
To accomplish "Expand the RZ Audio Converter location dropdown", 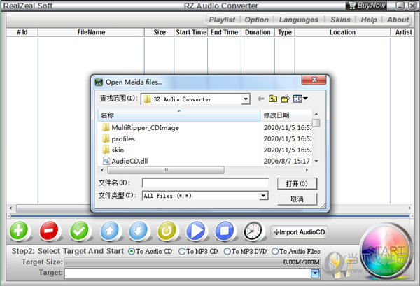I will click(246, 99).
